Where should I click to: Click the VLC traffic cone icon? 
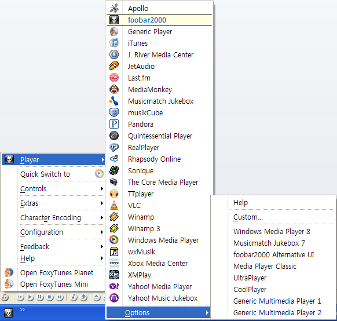point(114,205)
